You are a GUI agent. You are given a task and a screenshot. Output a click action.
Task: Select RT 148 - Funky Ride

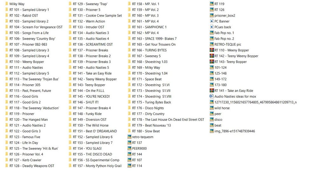(87, 114)
